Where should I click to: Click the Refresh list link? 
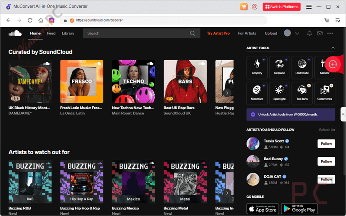click(x=327, y=130)
